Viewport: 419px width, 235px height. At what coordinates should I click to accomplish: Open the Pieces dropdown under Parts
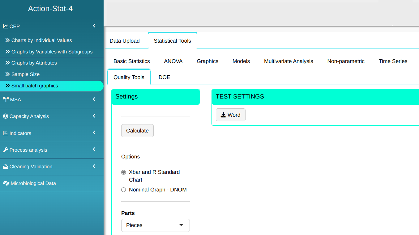155,225
